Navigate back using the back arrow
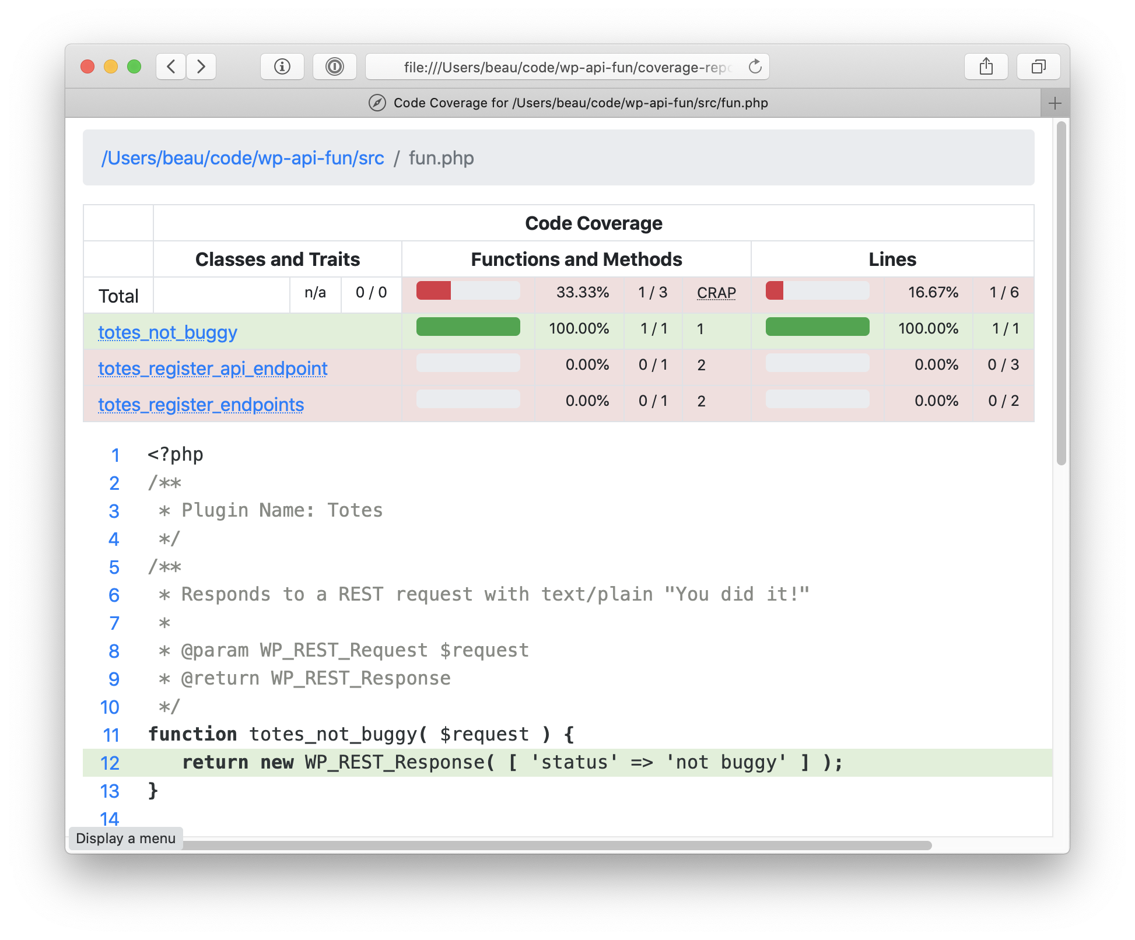The image size is (1135, 940). point(170,66)
